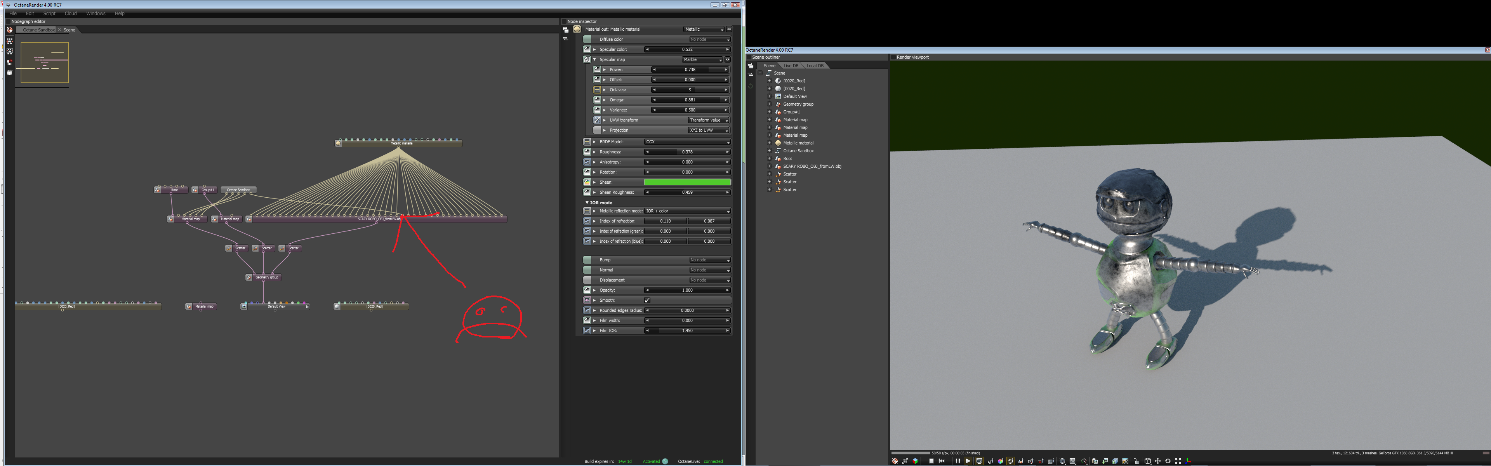
Task: Click the green Sheen color swatch
Action: click(x=687, y=183)
